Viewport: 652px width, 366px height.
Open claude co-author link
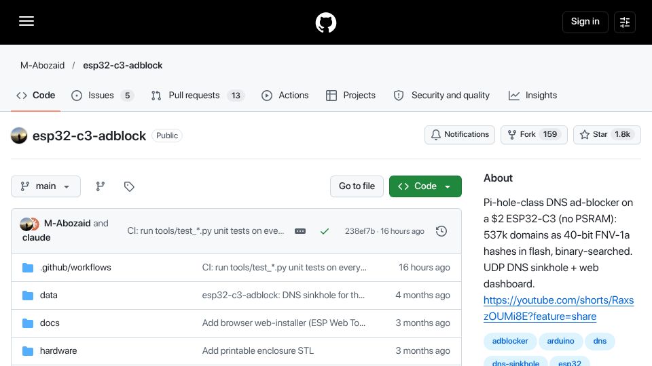(37, 238)
